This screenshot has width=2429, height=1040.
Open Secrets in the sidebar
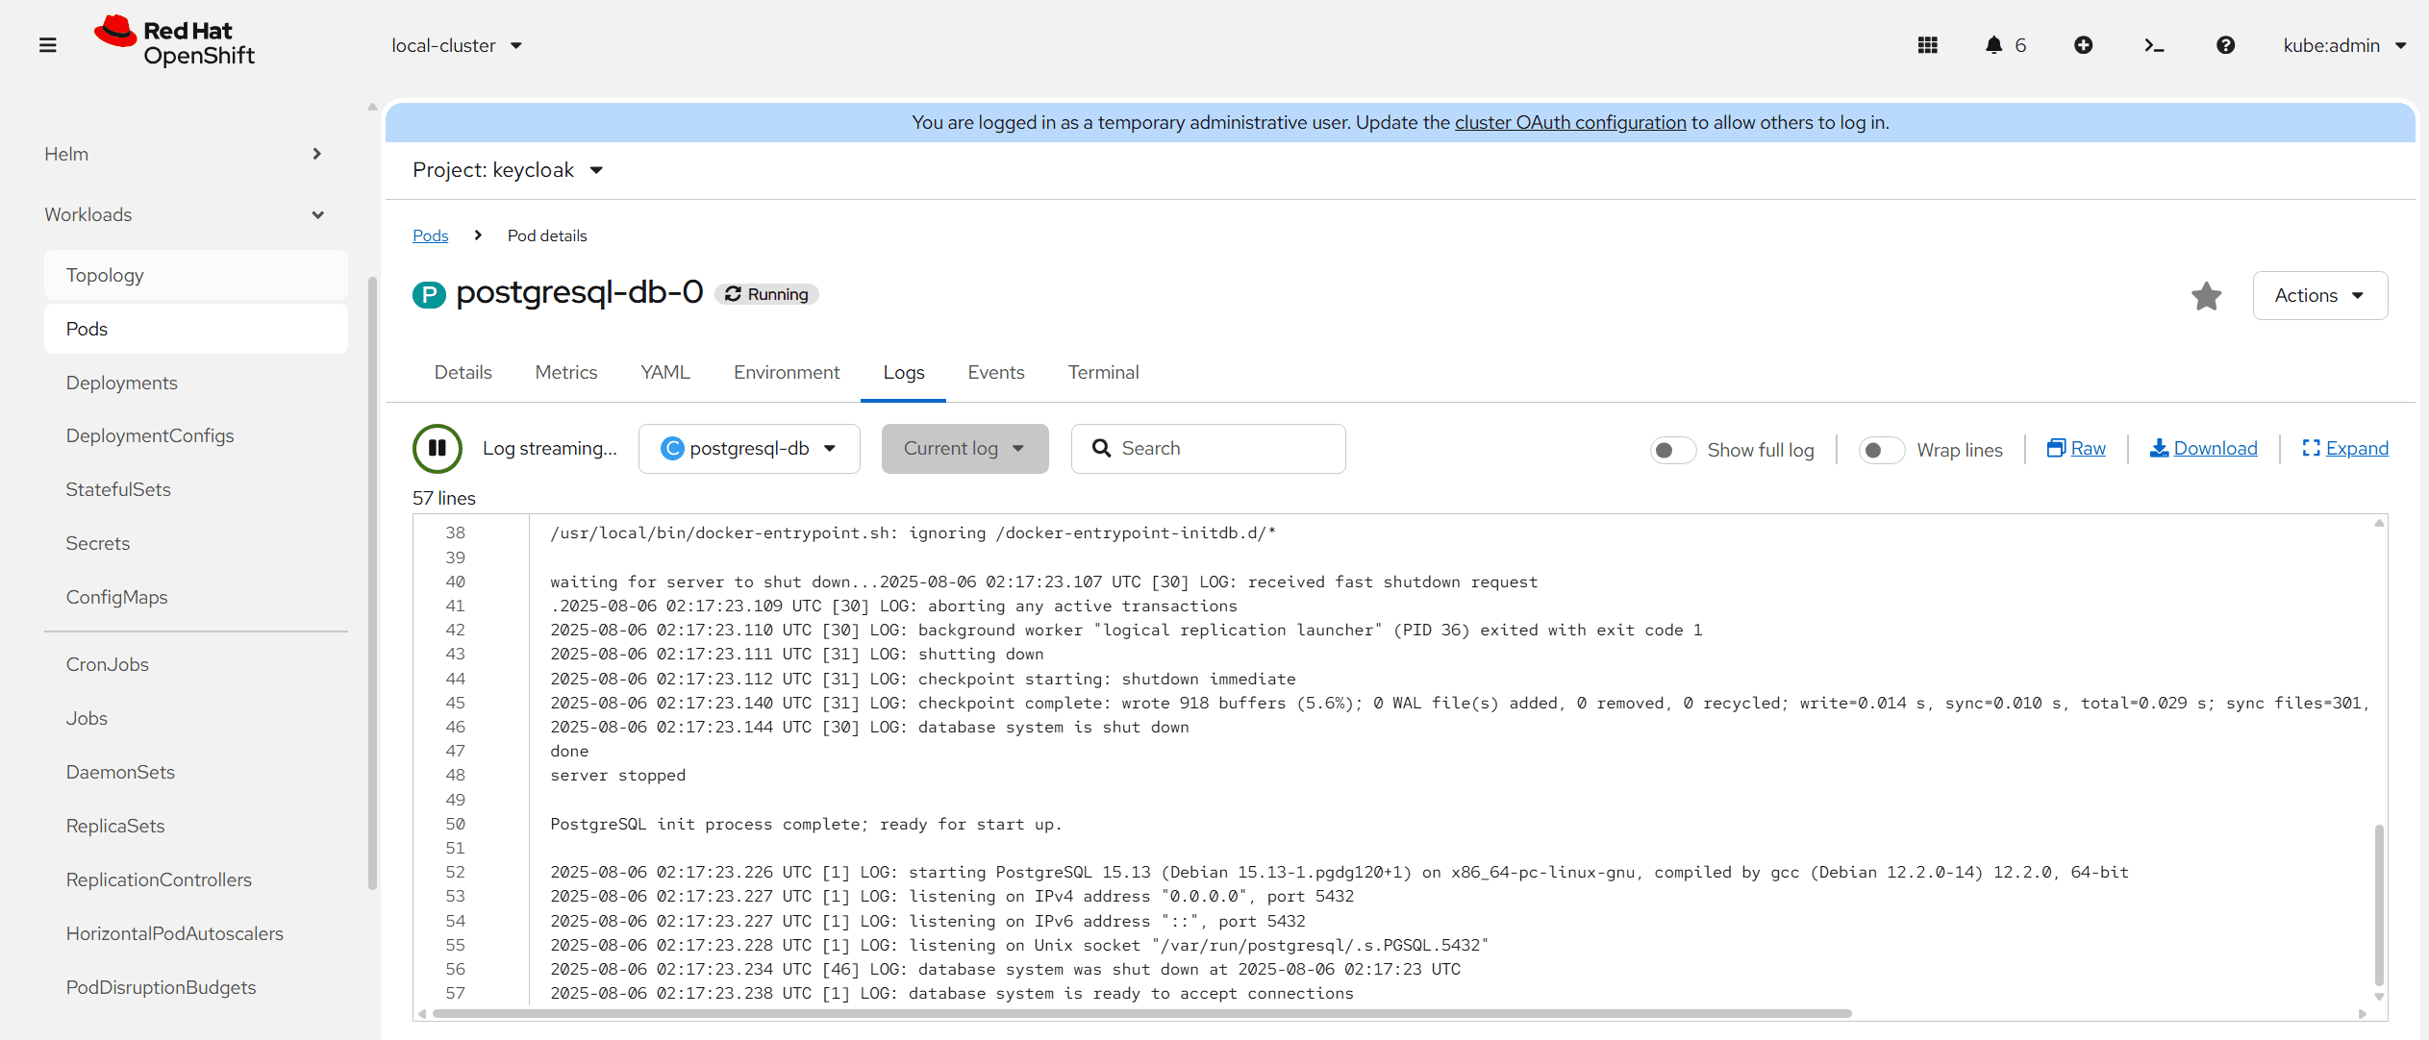(x=196, y=543)
